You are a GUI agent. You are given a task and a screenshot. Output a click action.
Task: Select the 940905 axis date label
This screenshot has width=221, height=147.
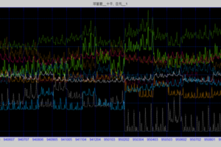52,140
